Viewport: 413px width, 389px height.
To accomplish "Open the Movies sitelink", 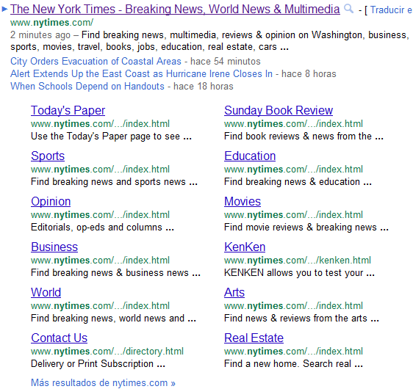I will (243, 201).
